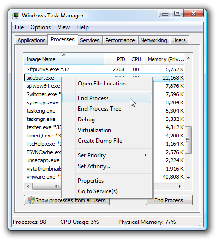The image size is (216, 239).
Task: Click the Task Manager title bar icon
Action: 15,16
